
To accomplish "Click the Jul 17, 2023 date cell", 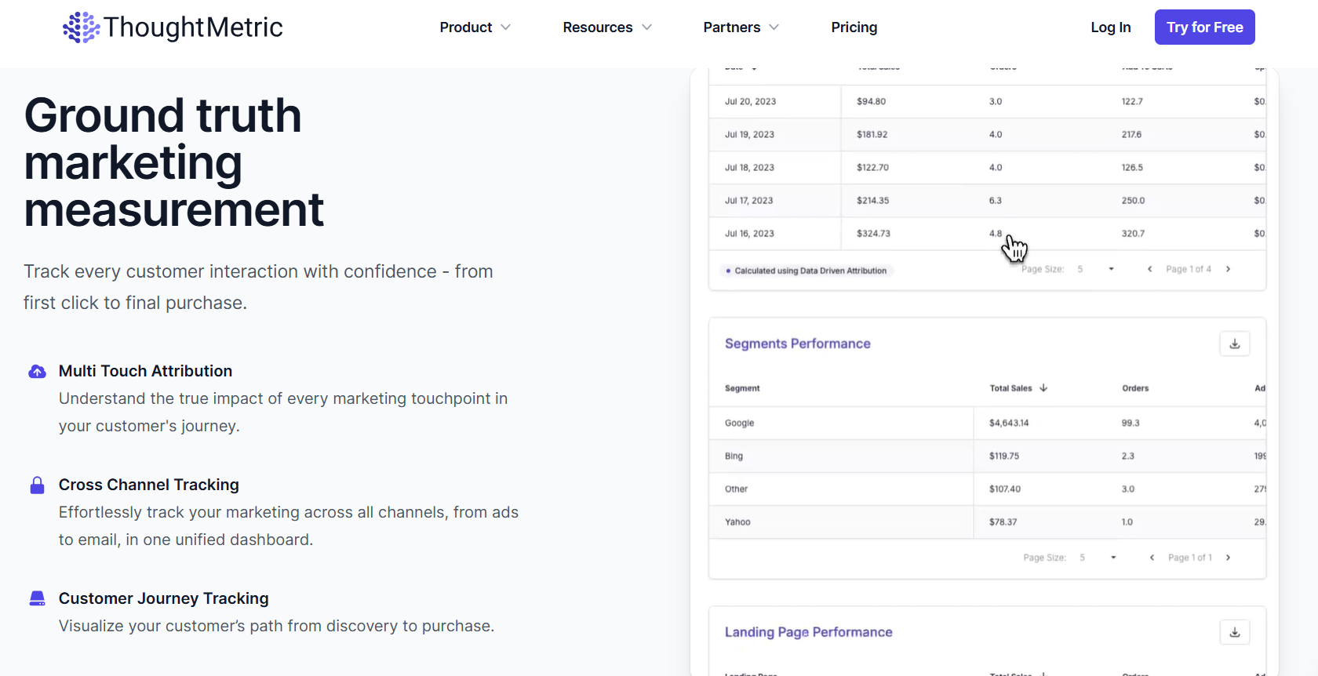I will (748, 200).
